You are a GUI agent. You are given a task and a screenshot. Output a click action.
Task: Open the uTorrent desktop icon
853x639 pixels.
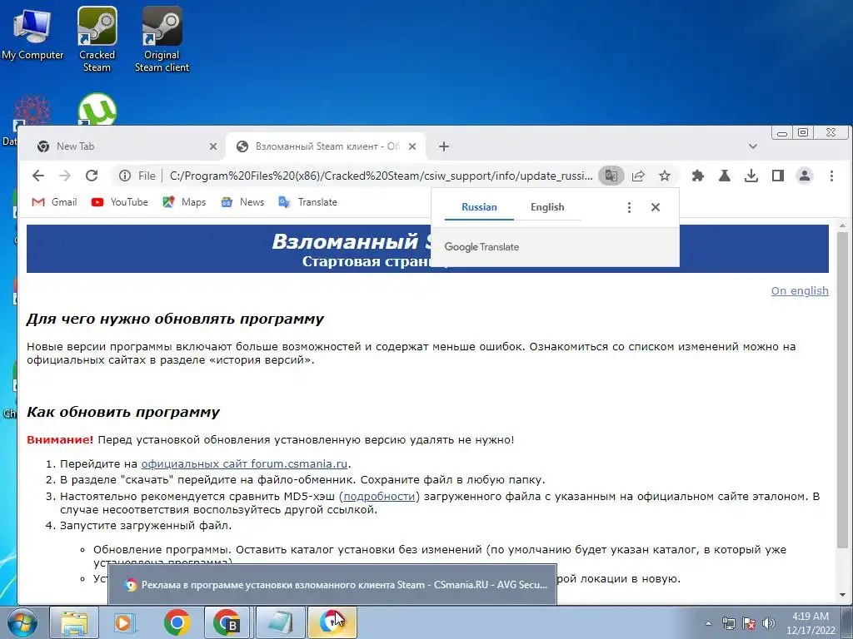[97, 109]
